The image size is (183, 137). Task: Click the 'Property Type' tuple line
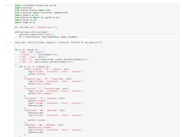pos(48,79)
